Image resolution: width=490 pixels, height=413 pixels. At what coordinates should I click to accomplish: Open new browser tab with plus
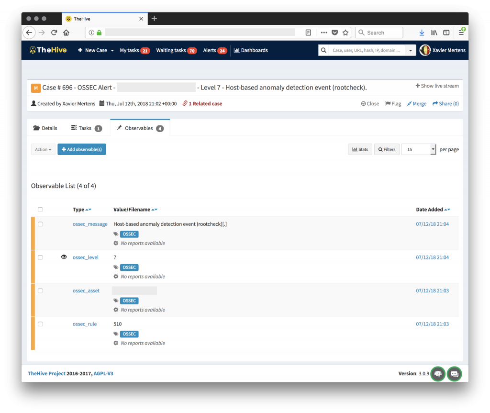pos(154,19)
